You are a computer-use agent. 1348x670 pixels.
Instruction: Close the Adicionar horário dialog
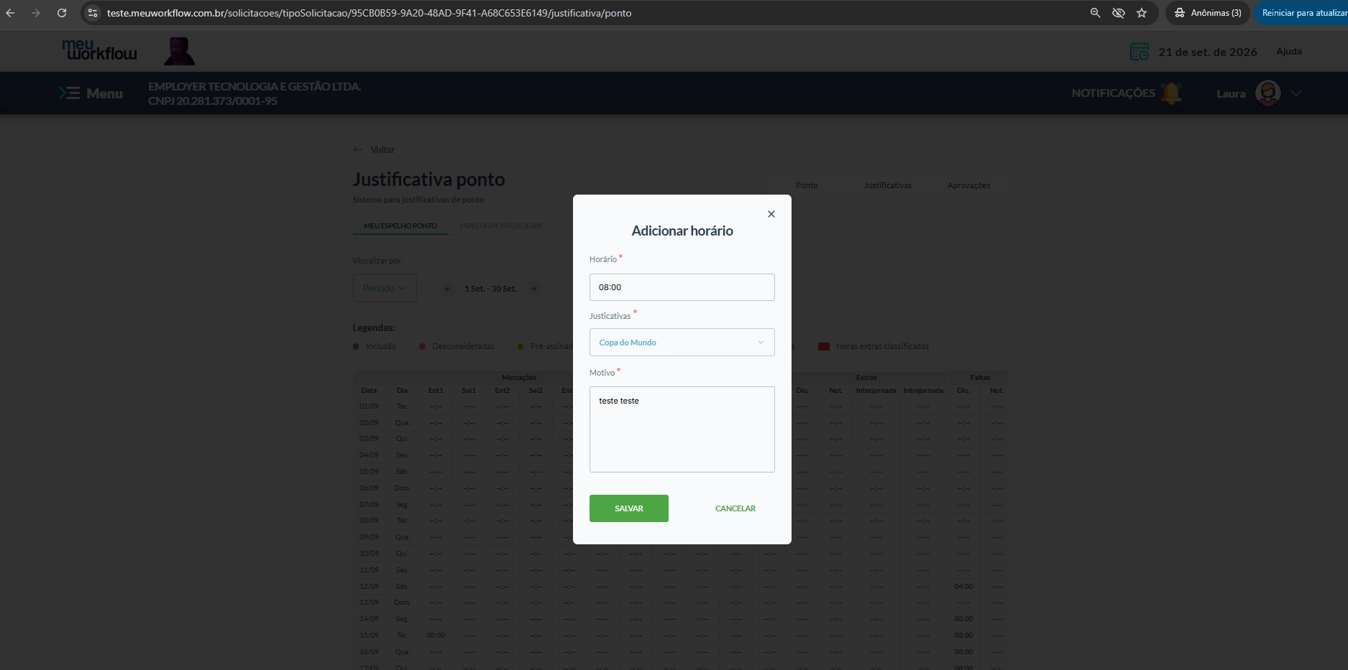771,214
